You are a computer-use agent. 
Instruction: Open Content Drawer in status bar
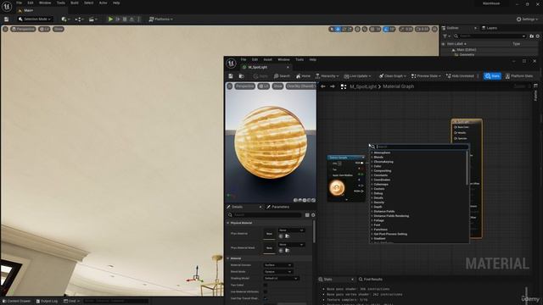pos(17,302)
